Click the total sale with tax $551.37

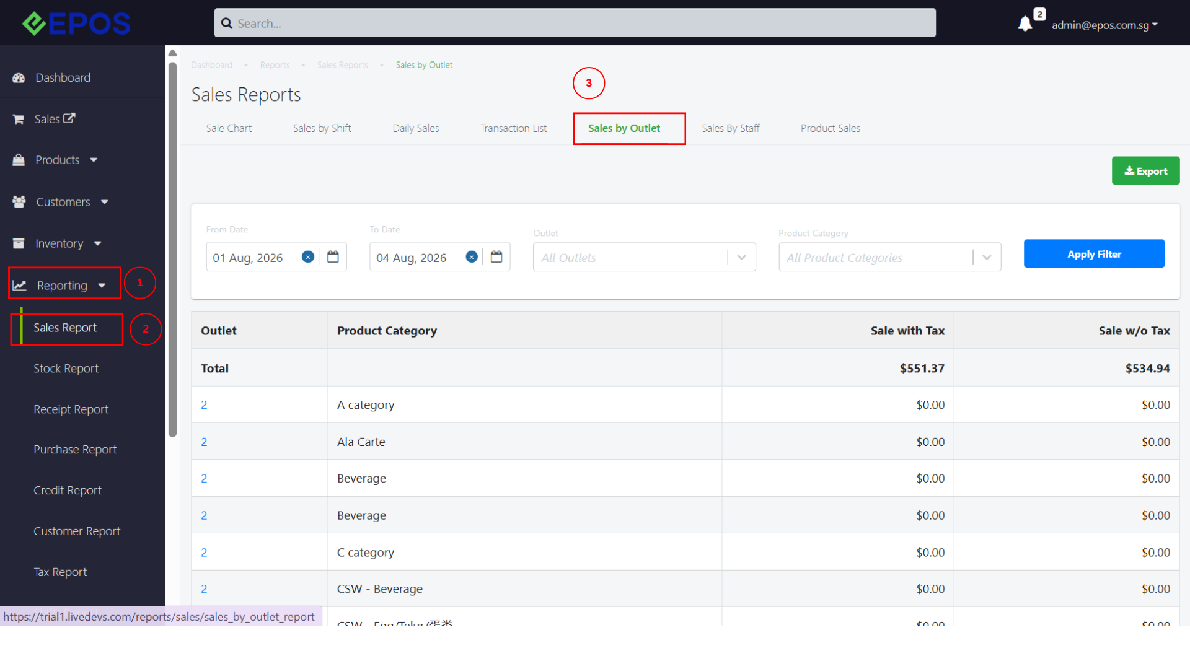coord(922,369)
